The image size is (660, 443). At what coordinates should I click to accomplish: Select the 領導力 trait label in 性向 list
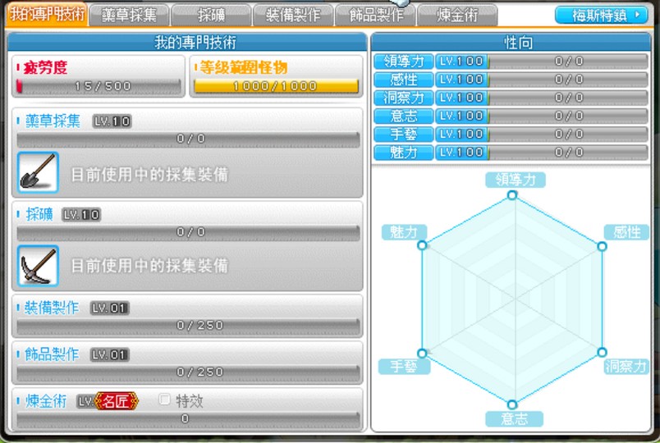(403, 62)
